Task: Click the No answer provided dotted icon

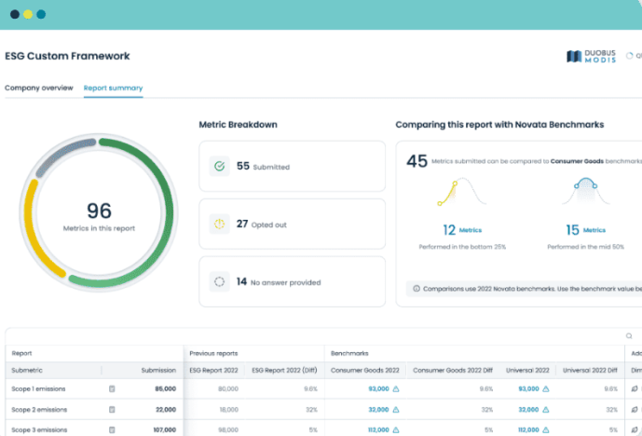Action: click(x=220, y=280)
